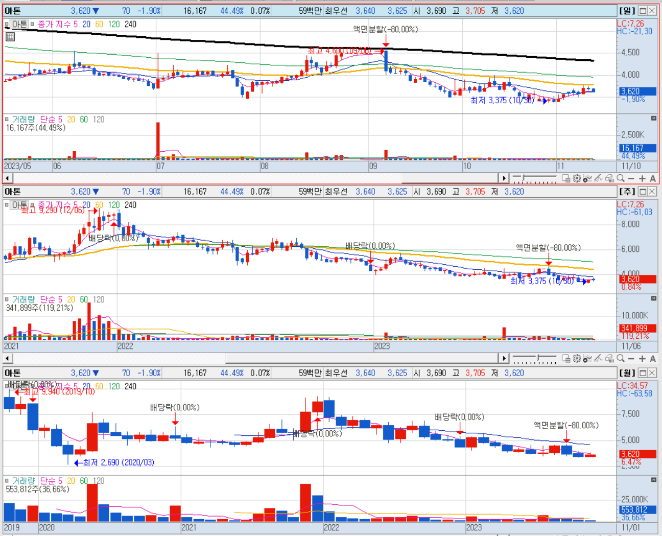Click the magnifier icon in daily chart toolbar
662x536 pixels.
pyautogui.click(x=621, y=178)
